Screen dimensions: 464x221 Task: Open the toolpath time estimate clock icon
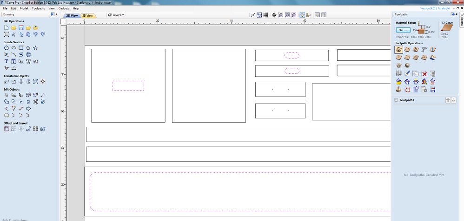(x=407, y=90)
